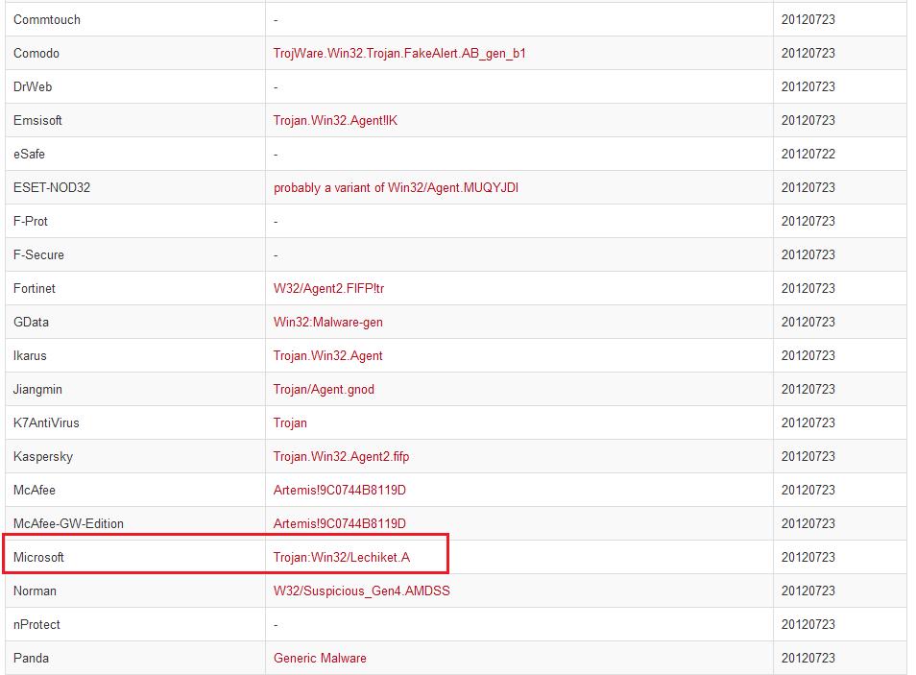The height and width of the screenshot is (675, 916).
Task: Select the McAfee antivirus name
Action: click(x=34, y=491)
